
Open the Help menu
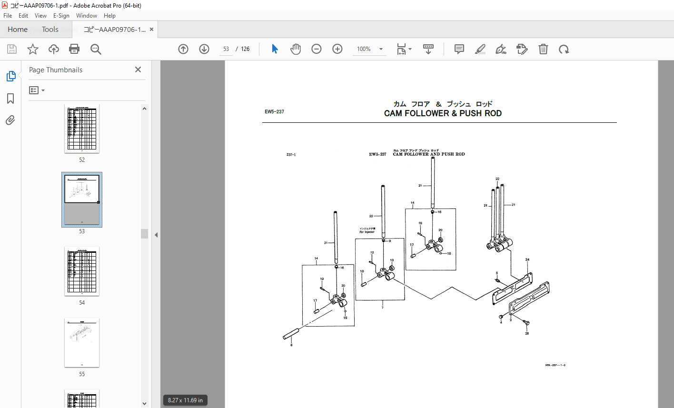click(x=109, y=16)
